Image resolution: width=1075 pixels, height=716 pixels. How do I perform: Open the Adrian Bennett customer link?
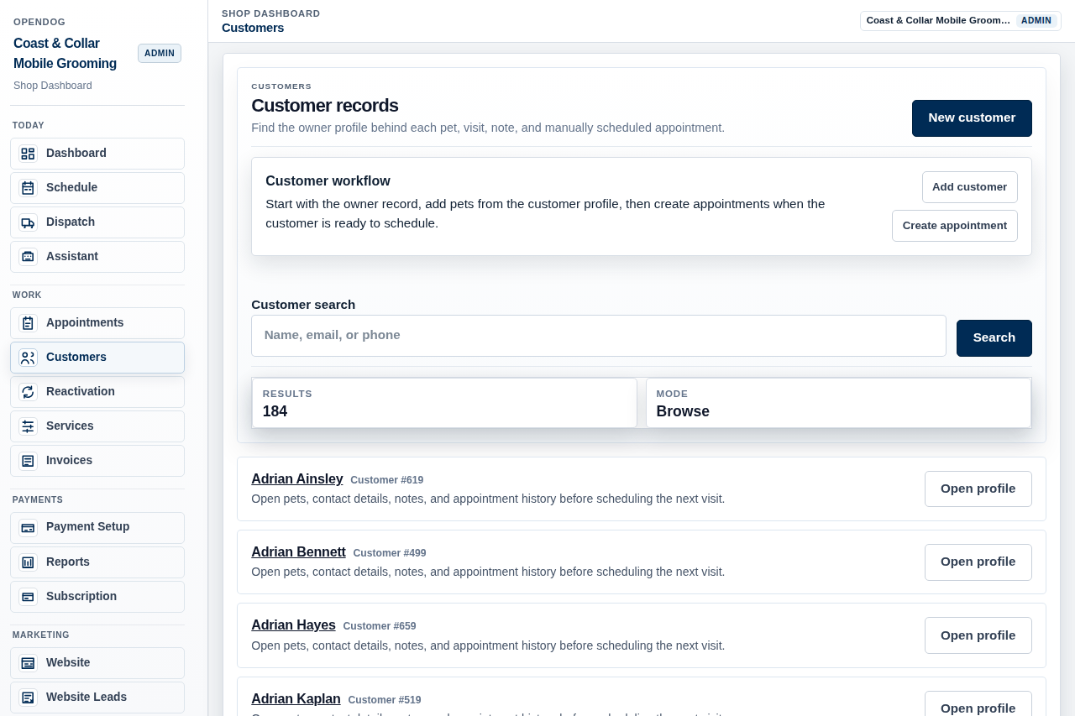tap(298, 552)
